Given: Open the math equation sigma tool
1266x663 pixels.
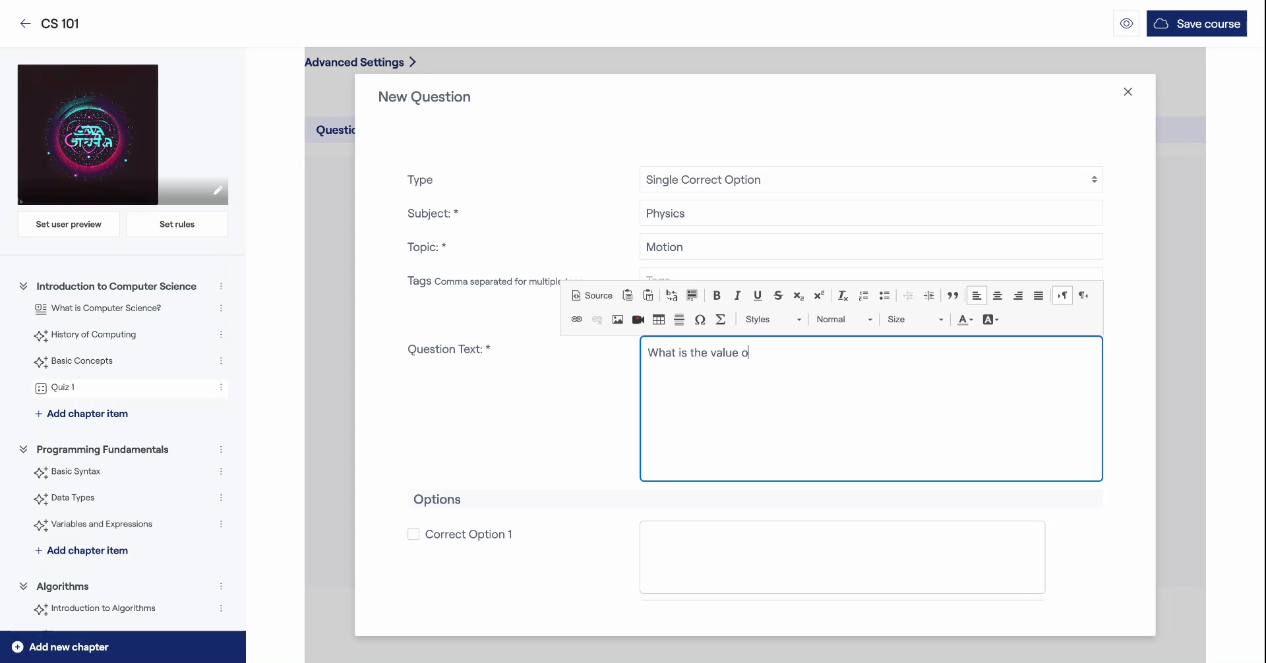Looking at the screenshot, I should coord(720,320).
